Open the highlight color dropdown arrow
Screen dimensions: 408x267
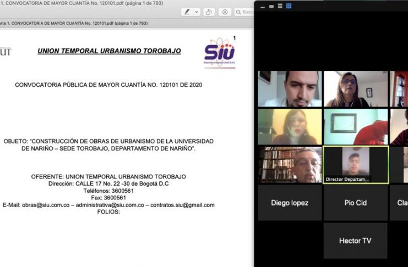click(x=197, y=12)
